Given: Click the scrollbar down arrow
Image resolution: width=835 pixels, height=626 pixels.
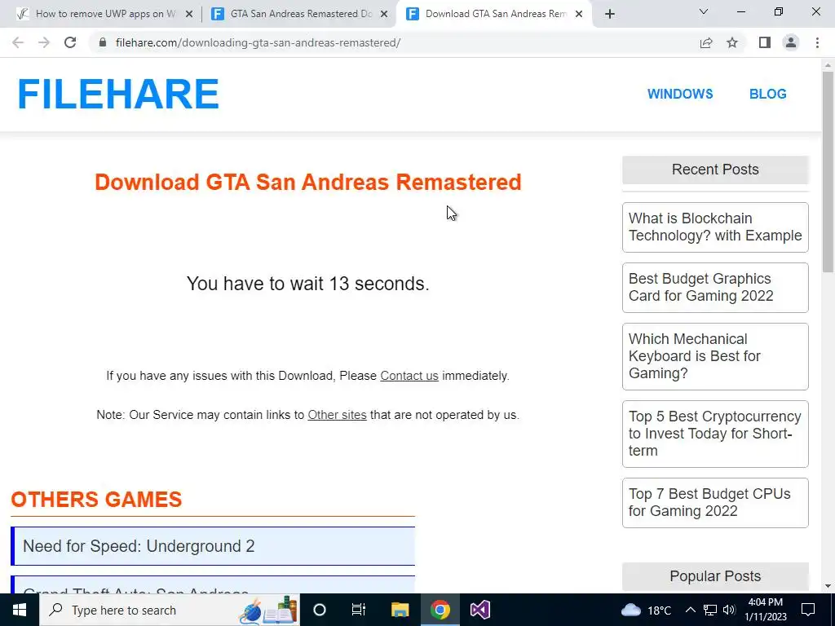Looking at the screenshot, I should tap(828, 587).
